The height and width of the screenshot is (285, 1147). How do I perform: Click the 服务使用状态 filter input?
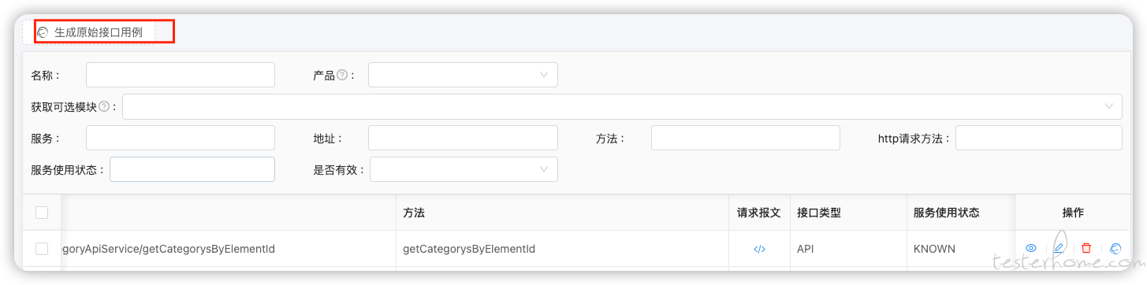192,169
